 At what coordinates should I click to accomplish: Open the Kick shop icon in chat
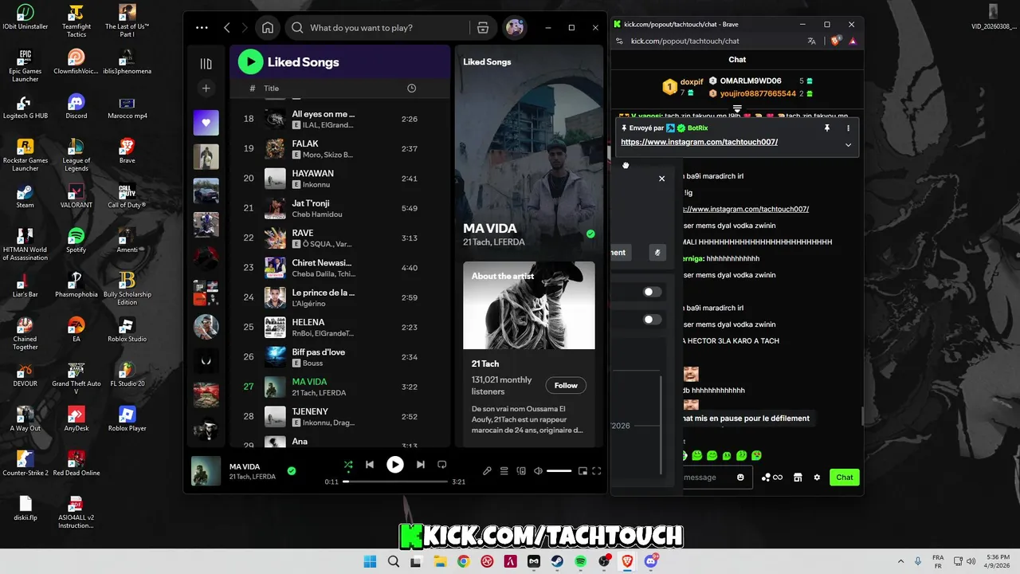(798, 478)
